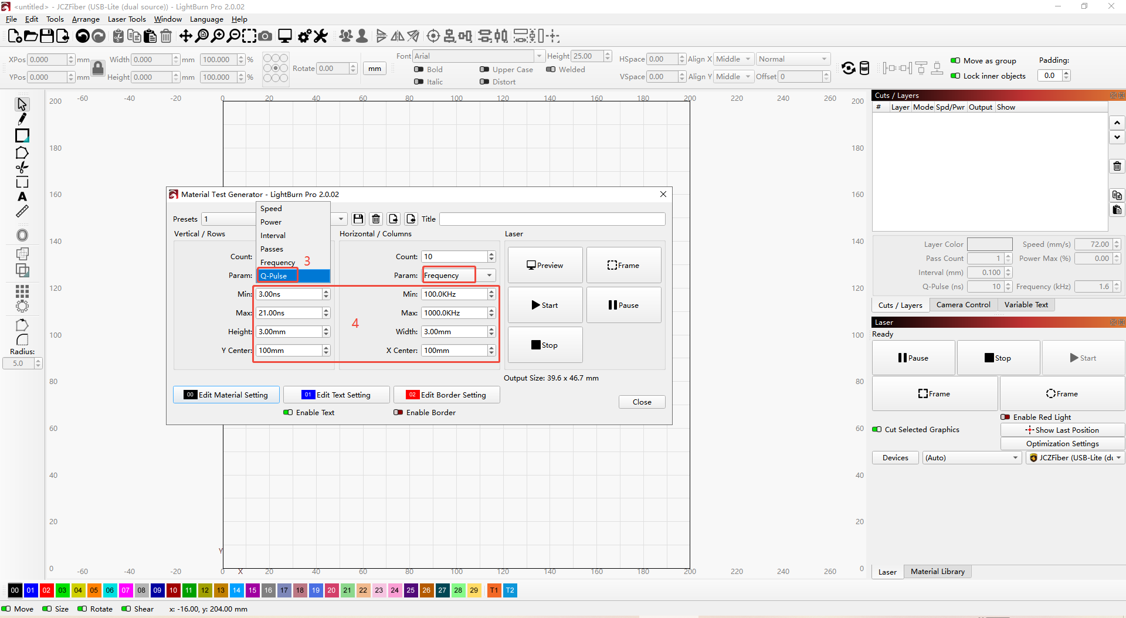Click the Zoom In magnifier icon
The image size is (1126, 618).
[x=217, y=36]
